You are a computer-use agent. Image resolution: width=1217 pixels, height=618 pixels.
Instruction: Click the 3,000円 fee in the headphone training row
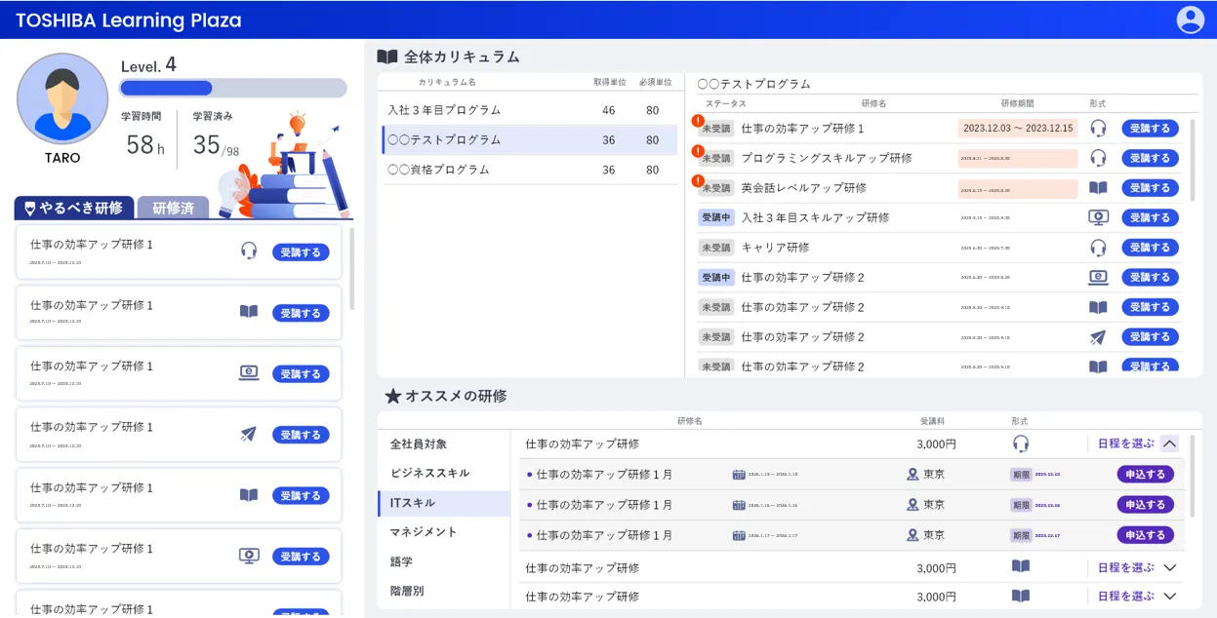[936, 444]
